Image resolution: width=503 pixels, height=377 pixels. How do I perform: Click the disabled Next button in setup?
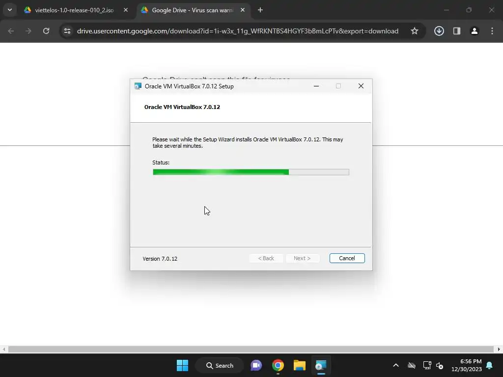click(302, 258)
